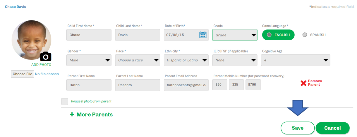Click the red X Remove Parent icon
The image size is (357, 137).
[303, 83]
